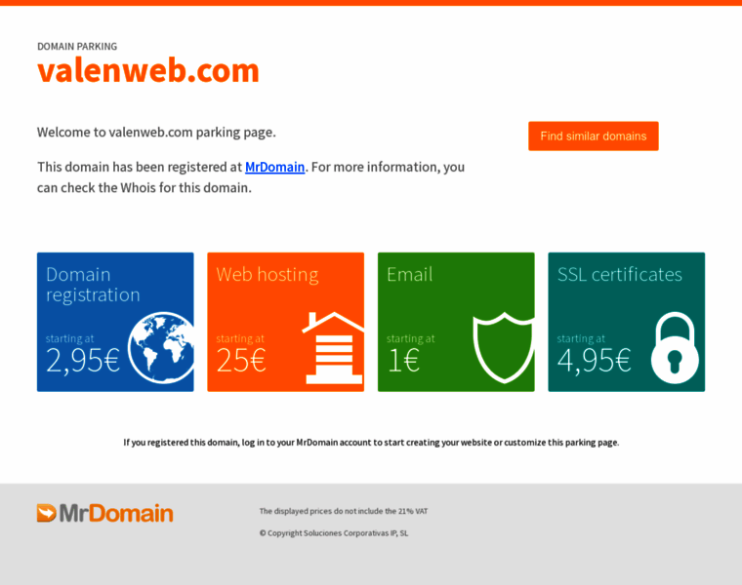Click the 25€ price
Image resolution: width=742 pixels, height=585 pixels.
pos(241,361)
